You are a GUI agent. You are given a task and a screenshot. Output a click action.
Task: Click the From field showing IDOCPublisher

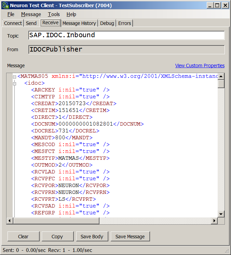point(126,49)
